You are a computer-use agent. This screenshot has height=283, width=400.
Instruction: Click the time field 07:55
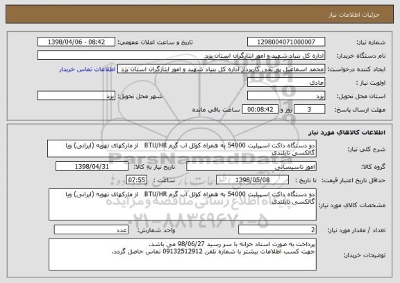(x=137, y=180)
